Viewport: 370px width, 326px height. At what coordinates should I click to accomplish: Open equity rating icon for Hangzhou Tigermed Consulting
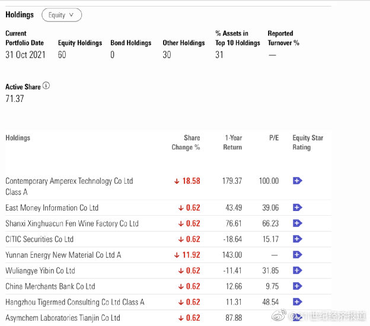(297, 302)
